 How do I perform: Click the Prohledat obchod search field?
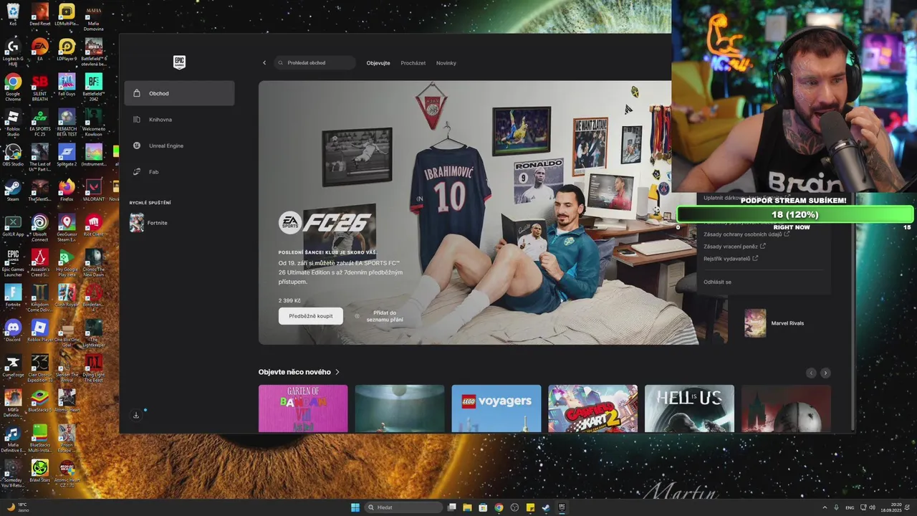tap(315, 63)
